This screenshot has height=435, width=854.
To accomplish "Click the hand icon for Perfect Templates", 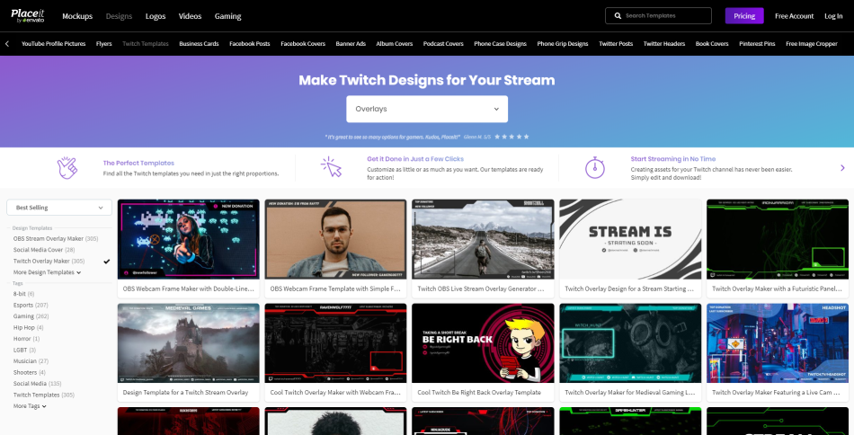I will pyautogui.click(x=67, y=167).
